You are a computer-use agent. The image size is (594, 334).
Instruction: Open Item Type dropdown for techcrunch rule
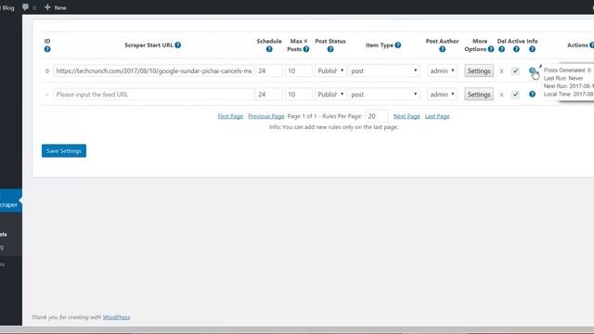coord(383,71)
